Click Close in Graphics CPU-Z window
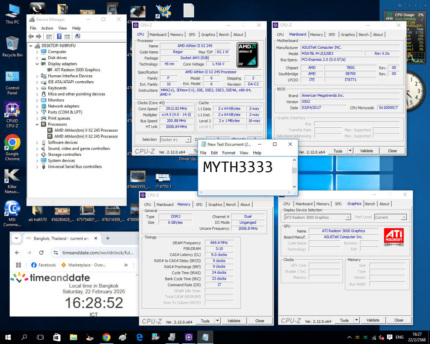The width and height of the screenshot is (430, 344). pos(399,320)
